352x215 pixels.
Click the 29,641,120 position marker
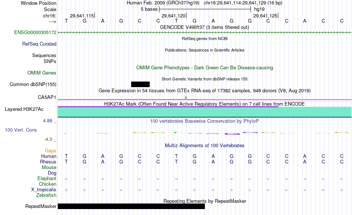tap(174, 16)
